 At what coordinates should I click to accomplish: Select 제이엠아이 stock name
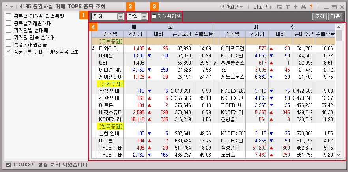110,77
